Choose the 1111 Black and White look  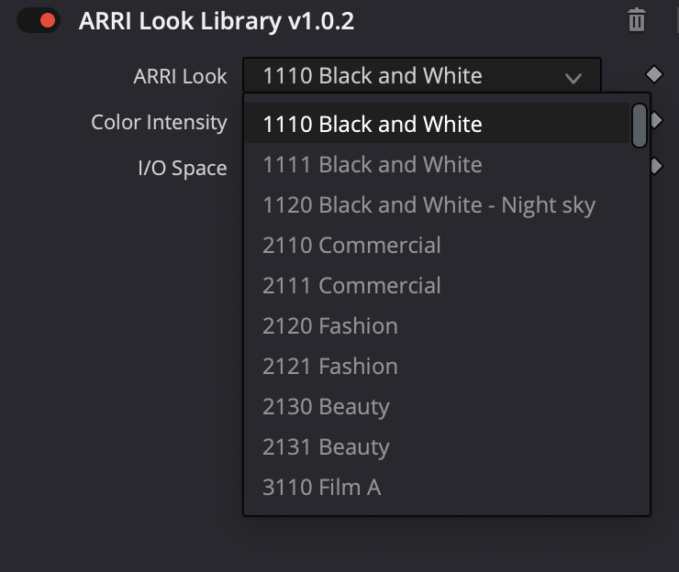(437, 164)
